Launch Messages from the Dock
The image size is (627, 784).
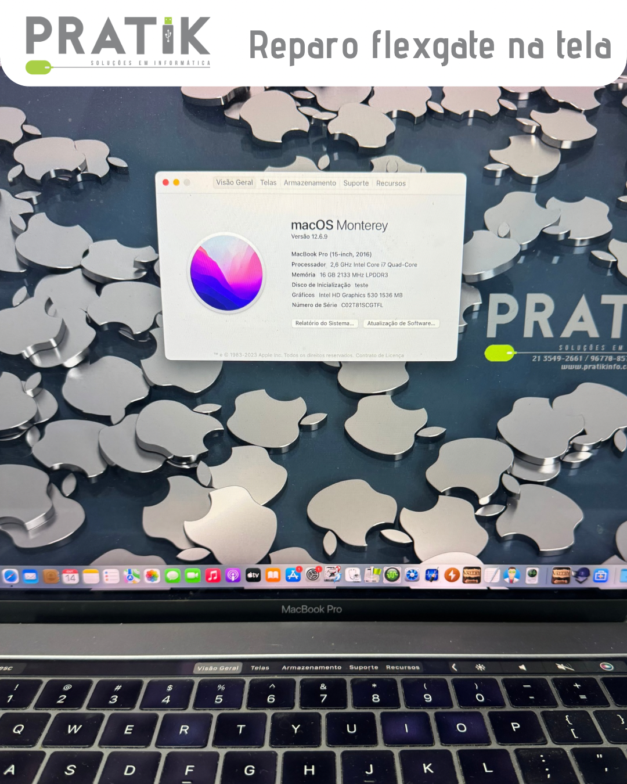coord(172,576)
